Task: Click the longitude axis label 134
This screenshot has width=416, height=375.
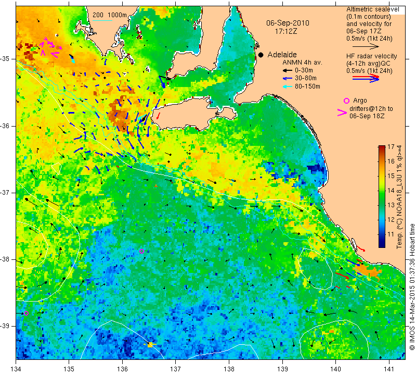Action: 16,369
